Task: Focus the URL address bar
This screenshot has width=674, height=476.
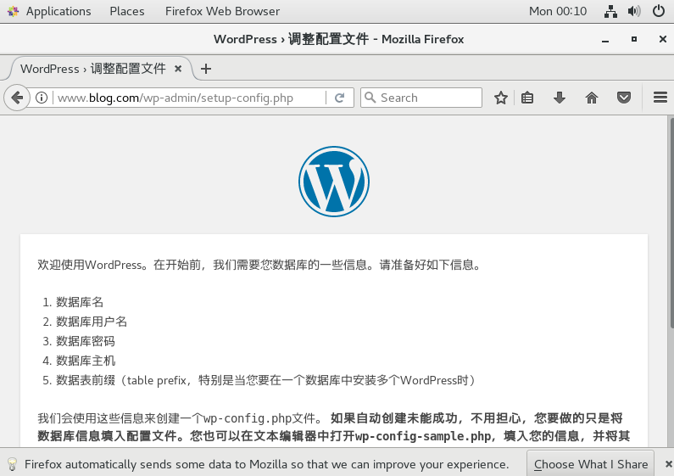Action: click(x=189, y=98)
